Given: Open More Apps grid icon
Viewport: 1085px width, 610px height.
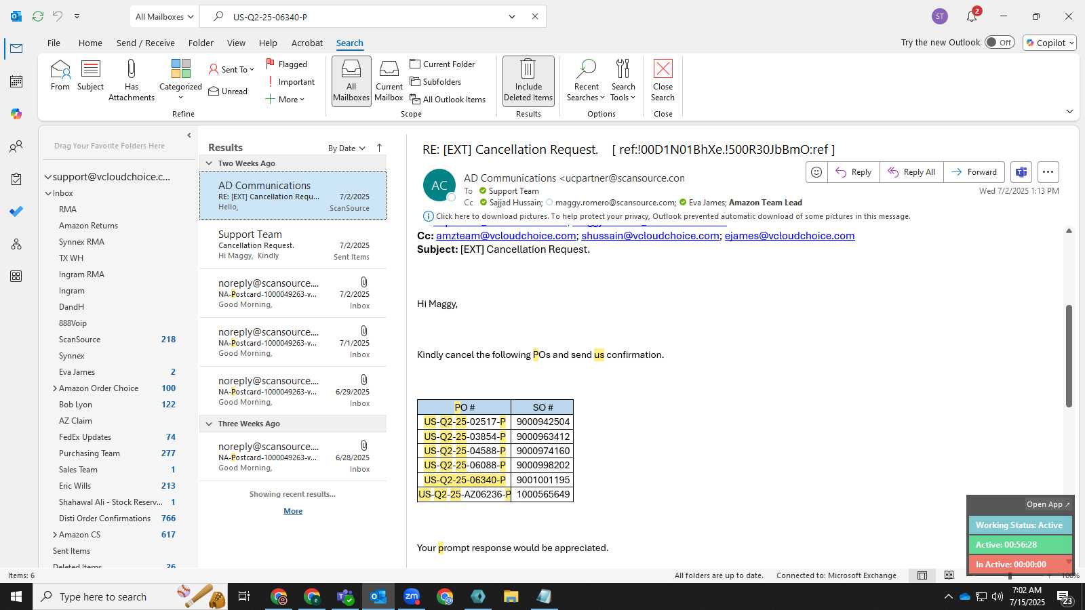Looking at the screenshot, I should pyautogui.click(x=16, y=277).
